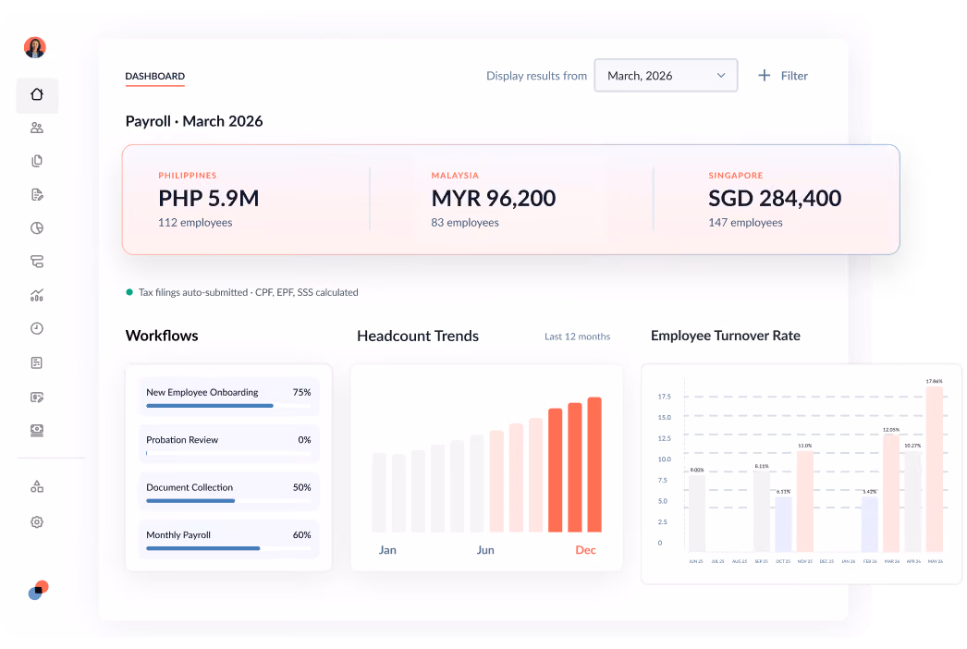Click the tallest Dec bar in Headcount Trends
The height and width of the screenshot is (649, 967).
594,464
